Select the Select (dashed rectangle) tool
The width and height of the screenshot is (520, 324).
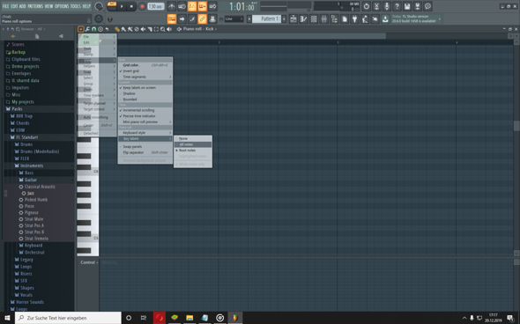(156, 29)
